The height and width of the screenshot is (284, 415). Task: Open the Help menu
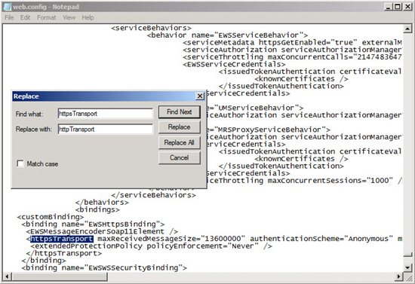[x=88, y=17]
